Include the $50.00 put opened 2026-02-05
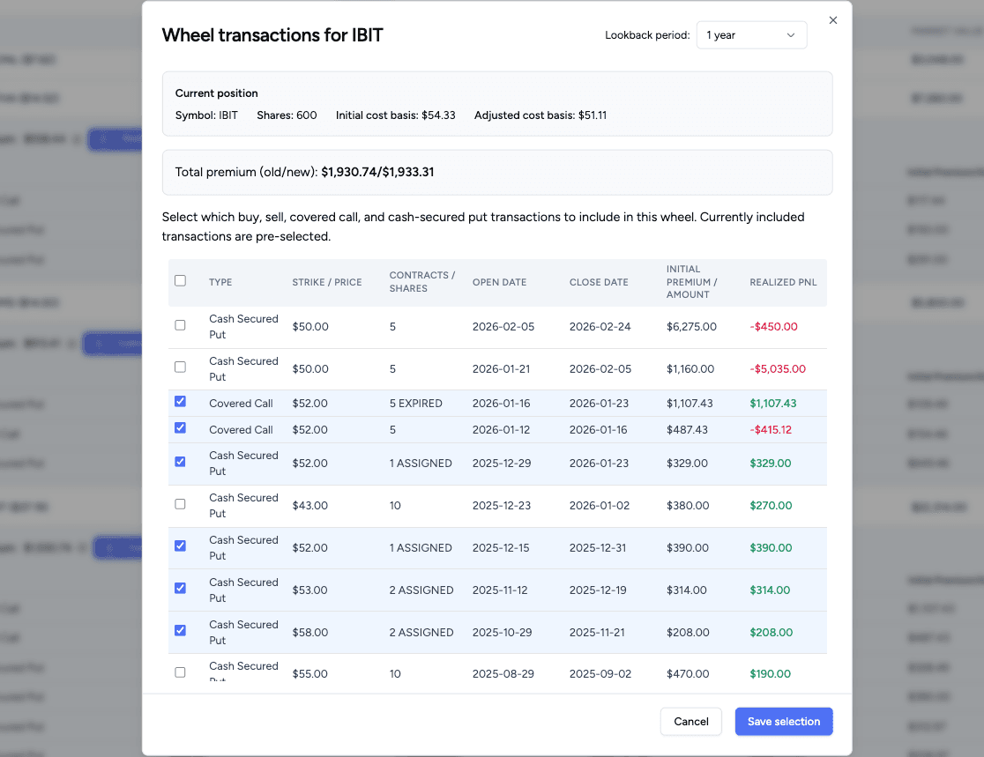The image size is (984, 757). pyautogui.click(x=180, y=324)
